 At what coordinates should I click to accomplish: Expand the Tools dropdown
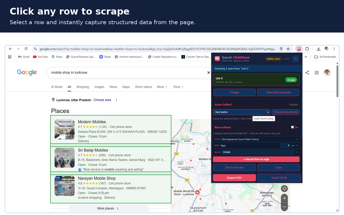pyautogui.click(x=178, y=87)
